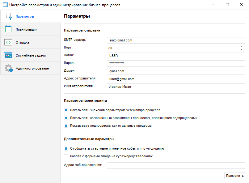This screenshot has width=249, height=183.
Task: Toggle showing completed subprocess instances checkbox
Action: click(66, 118)
